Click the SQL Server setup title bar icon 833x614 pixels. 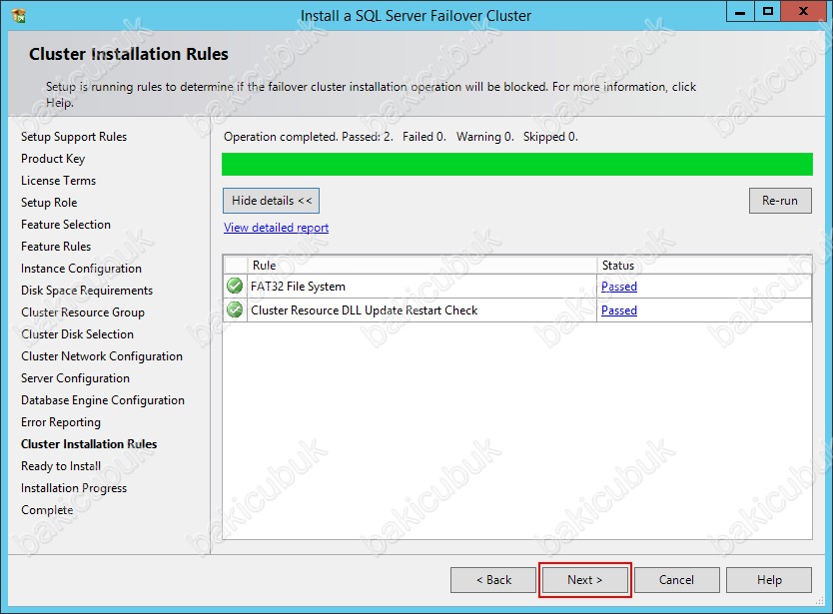[x=19, y=15]
